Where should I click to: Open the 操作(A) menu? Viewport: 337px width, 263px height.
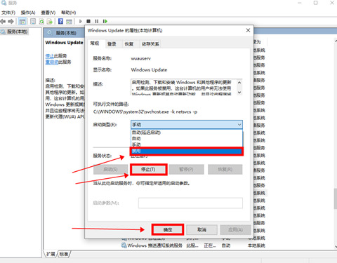[x=28, y=13]
